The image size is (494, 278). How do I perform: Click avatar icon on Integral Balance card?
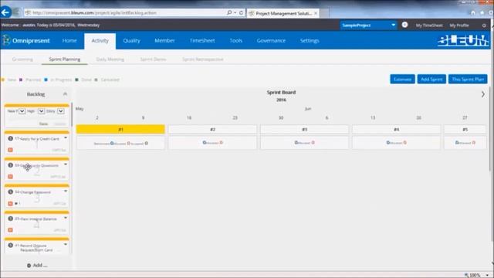10,219
